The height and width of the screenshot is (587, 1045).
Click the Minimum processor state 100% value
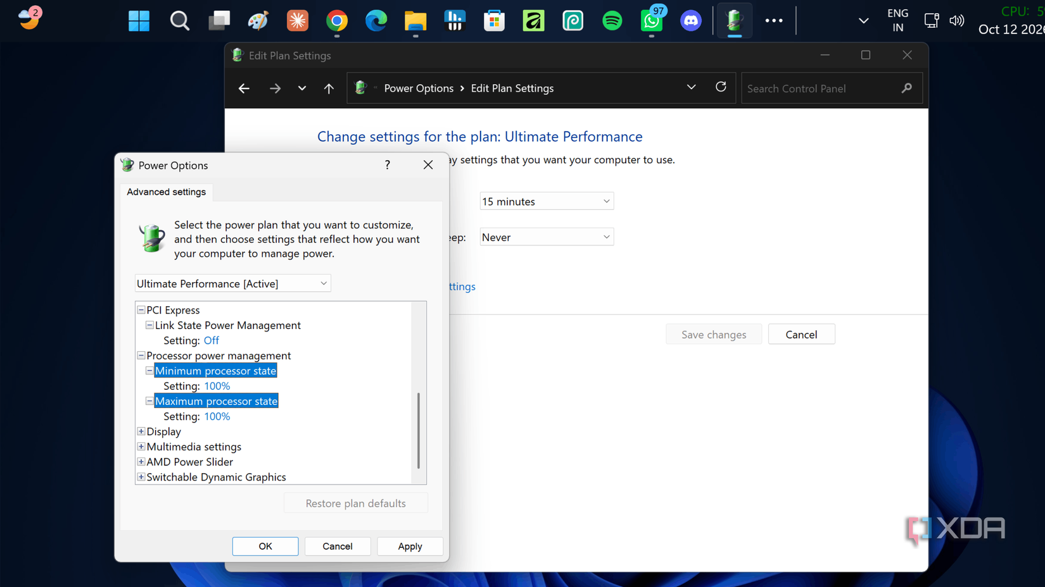(x=217, y=386)
